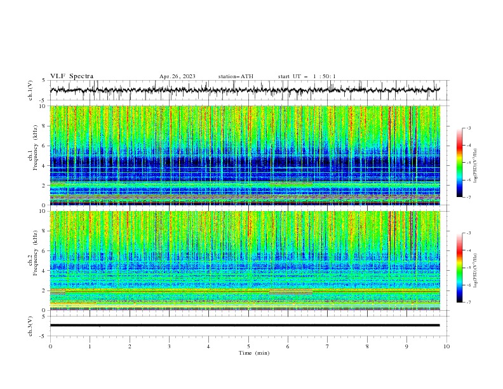Viewport: 503px width, 389px height.
Task: Click the "6" frequency tick of ch.1 spectrogram
Action: [45, 146]
